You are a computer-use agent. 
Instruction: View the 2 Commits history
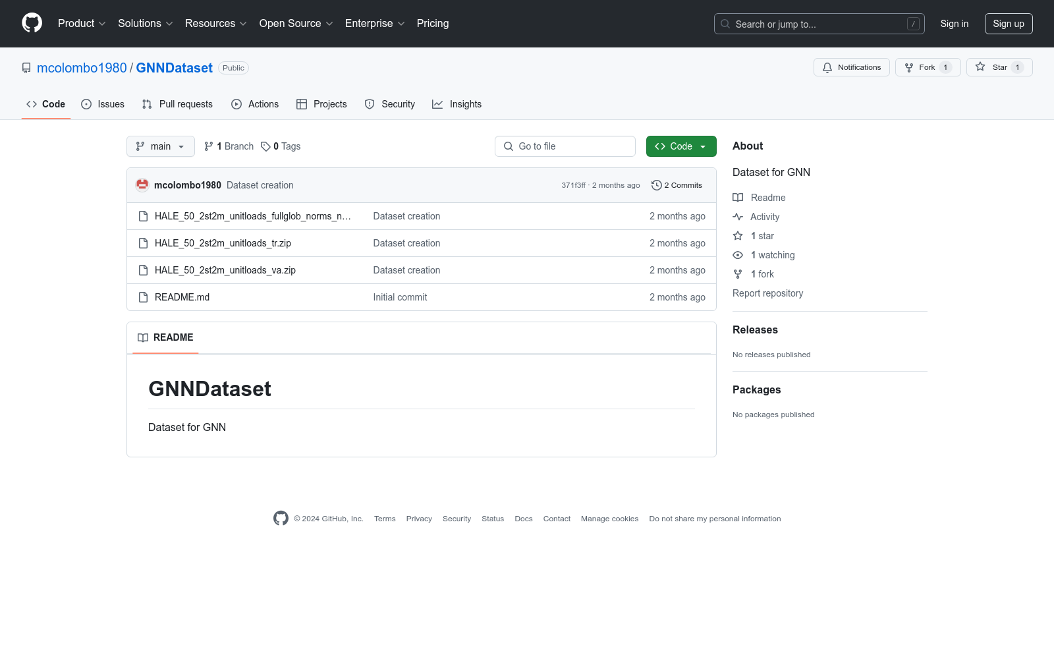click(677, 185)
